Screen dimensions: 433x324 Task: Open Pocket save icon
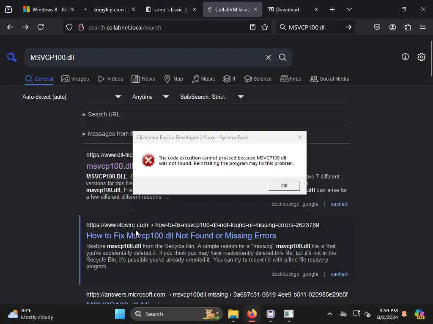(377, 27)
